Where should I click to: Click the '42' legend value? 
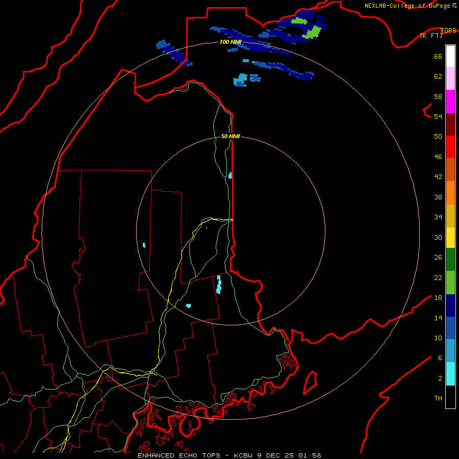click(x=438, y=177)
